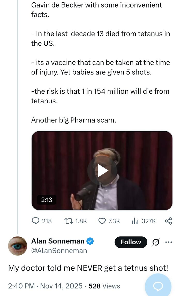Visit the @AlanSonneman profile handle

point(59,251)
